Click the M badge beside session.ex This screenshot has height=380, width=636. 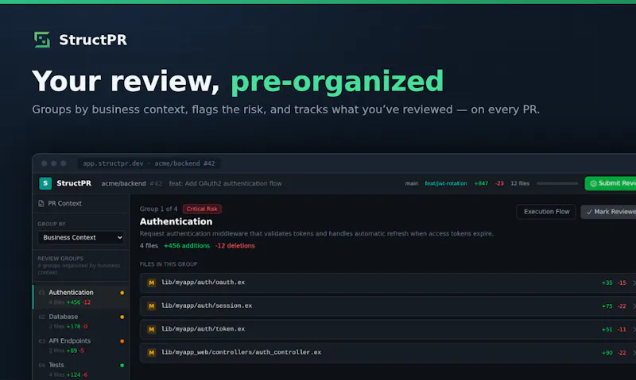pyautogui.click(x=151, y=306)
